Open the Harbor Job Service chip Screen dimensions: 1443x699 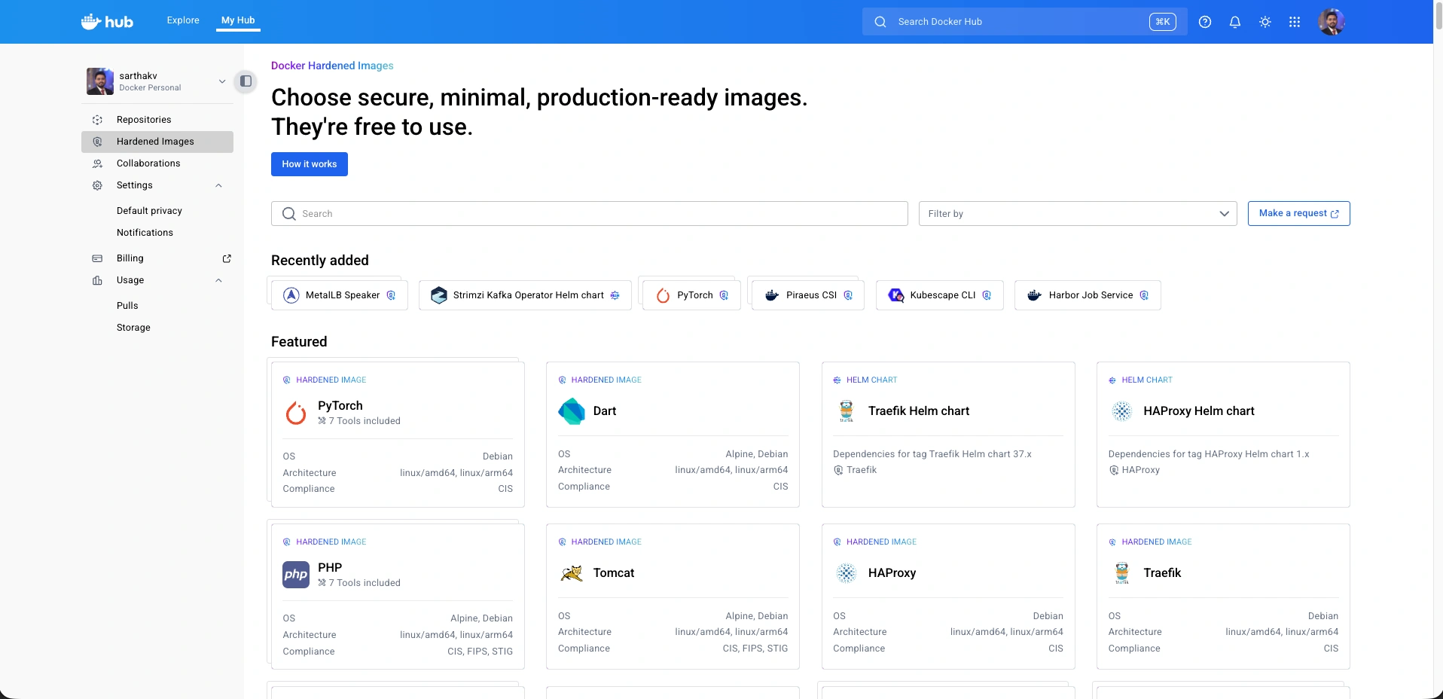[x=1088, y=295]
